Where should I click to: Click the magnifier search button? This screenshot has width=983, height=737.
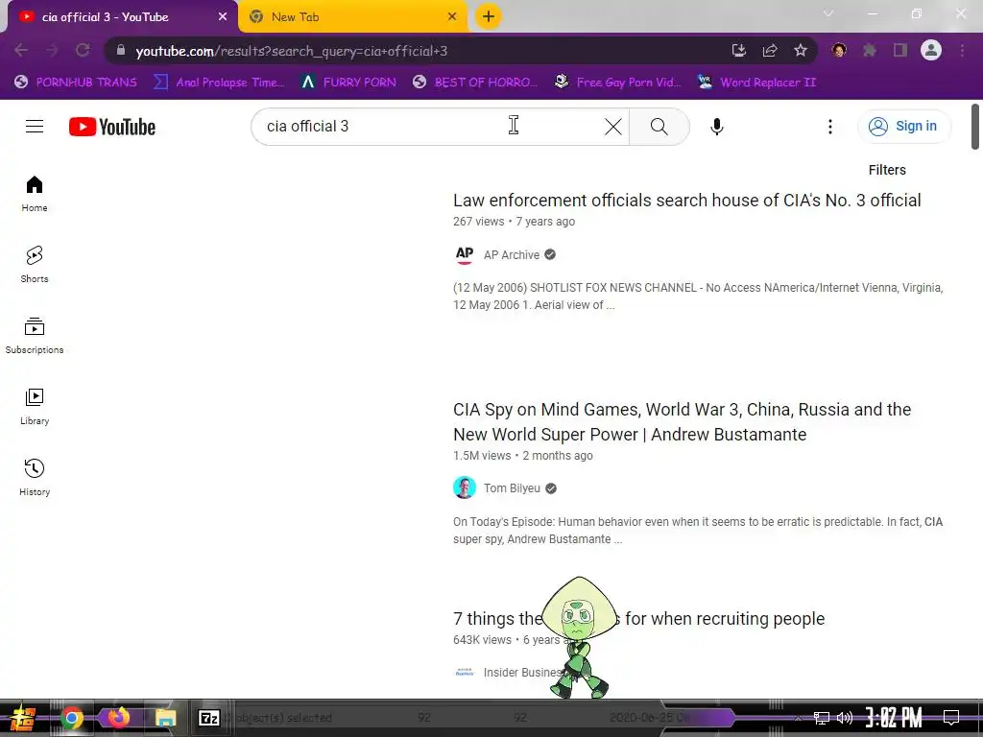pyautogui.click(x=659, y=127)
